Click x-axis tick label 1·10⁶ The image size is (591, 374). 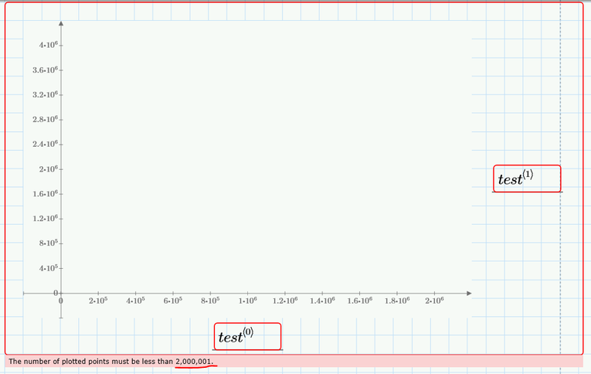248,301
